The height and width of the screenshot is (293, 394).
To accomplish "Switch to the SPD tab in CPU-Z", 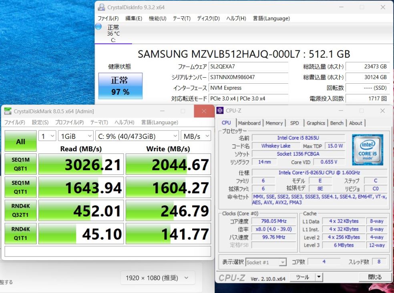I will [x=294, y=123].
